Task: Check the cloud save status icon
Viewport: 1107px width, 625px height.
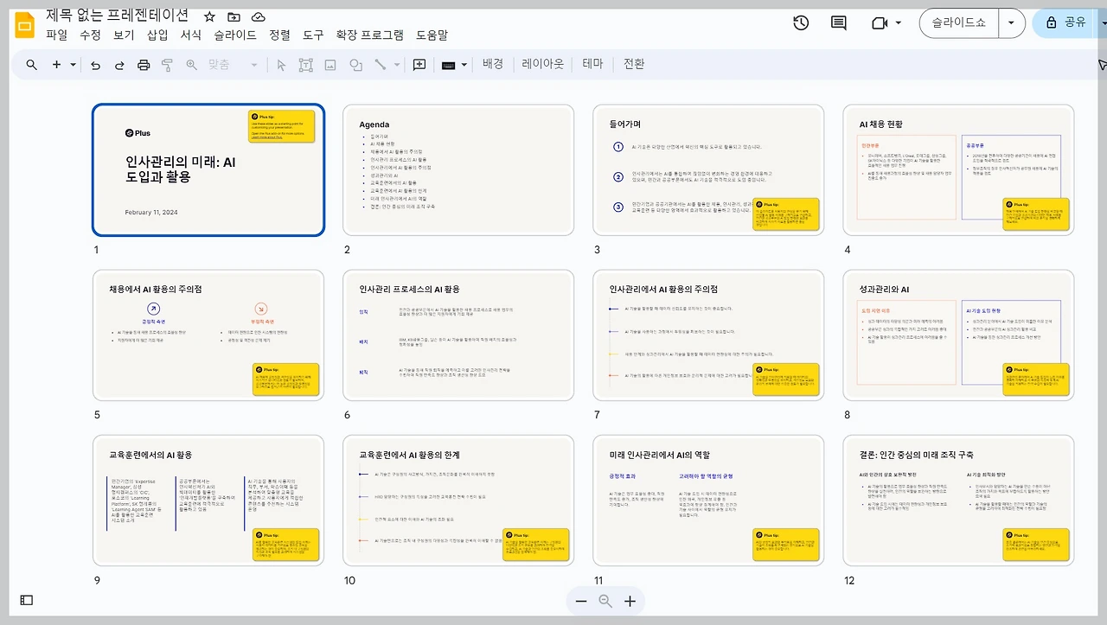Action: (259, 17)
